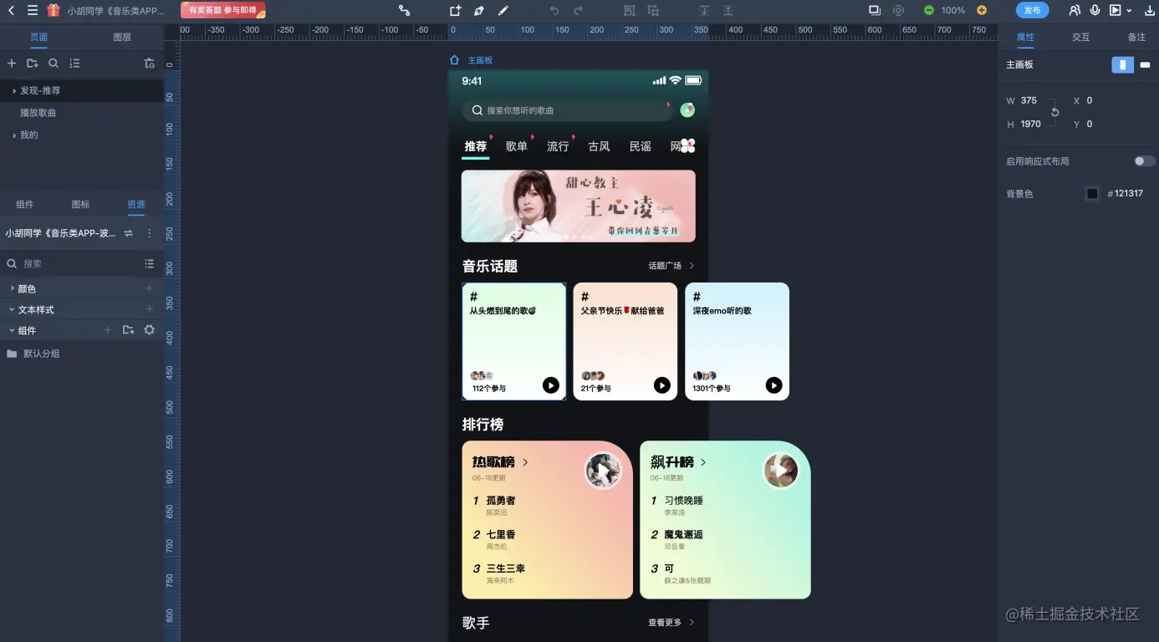Click the 发布 button
Image resolution: width=1159 pixels, height=642 pixels.
coord(1033,11)
